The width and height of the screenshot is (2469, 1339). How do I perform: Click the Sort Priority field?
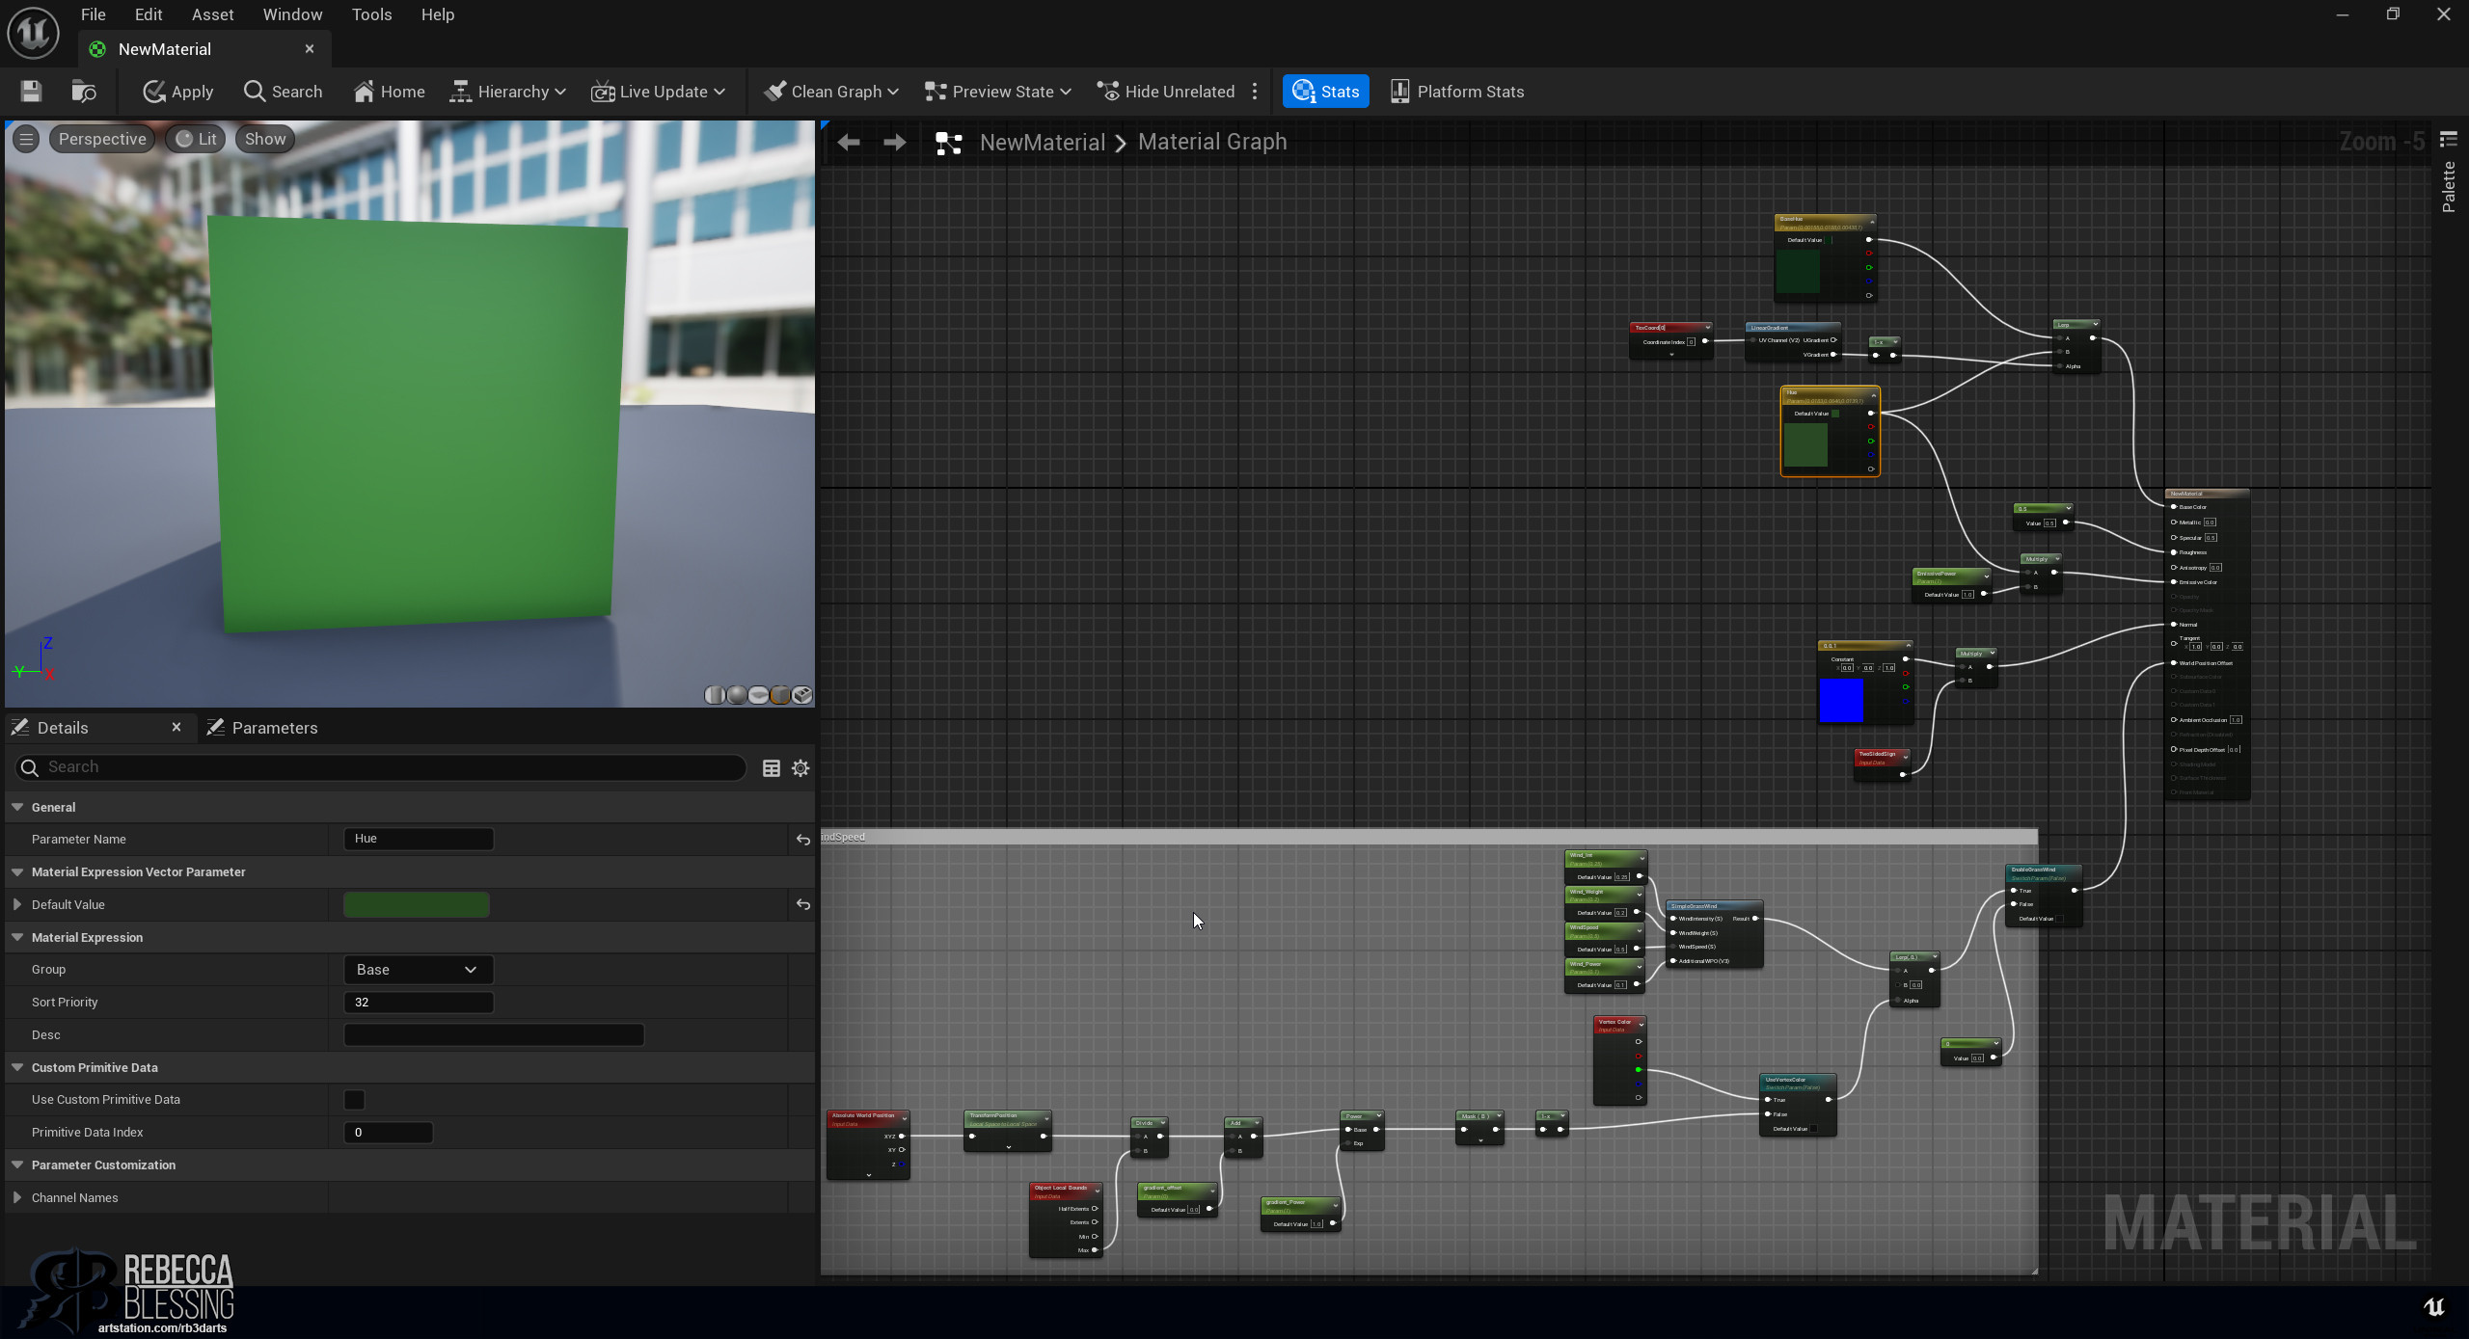click(x=419, y=1003)
